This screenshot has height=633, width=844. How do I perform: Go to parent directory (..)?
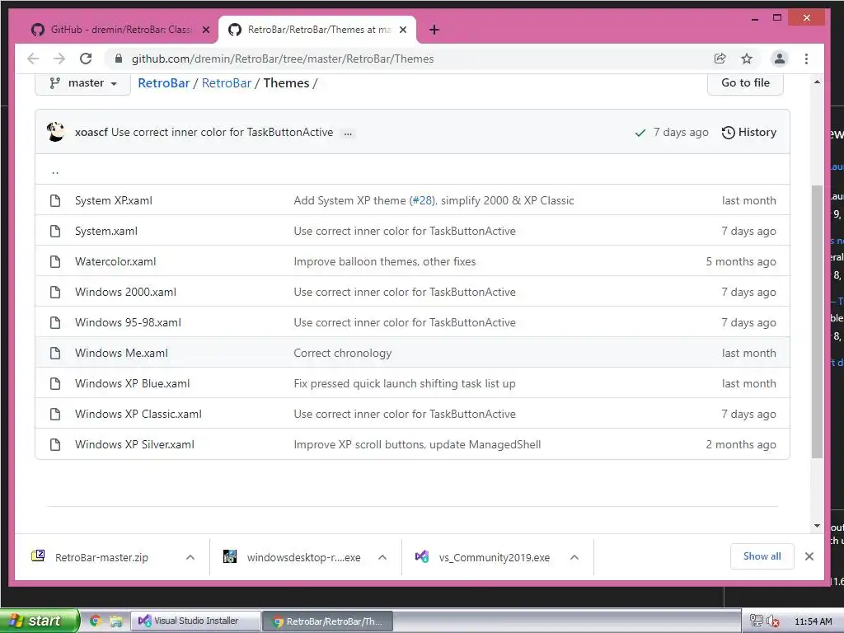[55, 171]
